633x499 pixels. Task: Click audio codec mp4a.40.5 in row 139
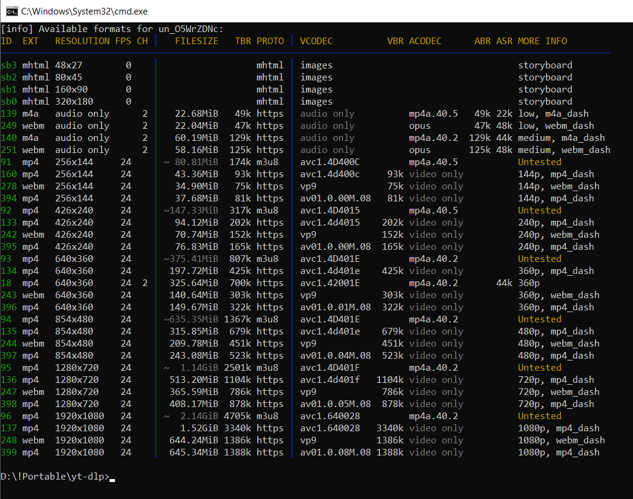(x=433, y=114)
